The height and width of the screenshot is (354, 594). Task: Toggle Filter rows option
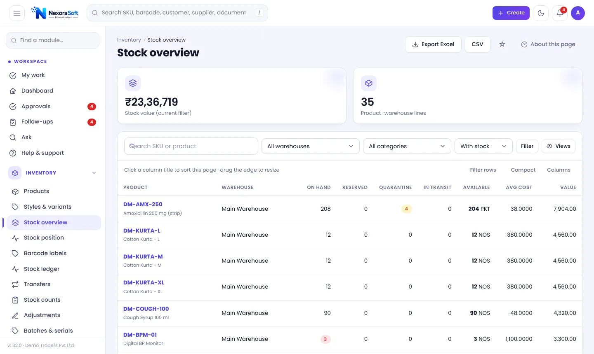(x=483, y=170)
